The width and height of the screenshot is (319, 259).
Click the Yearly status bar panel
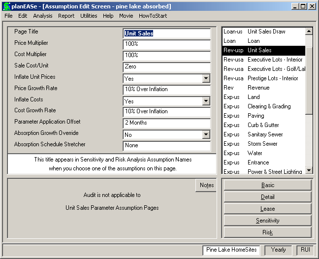point(278,250)
